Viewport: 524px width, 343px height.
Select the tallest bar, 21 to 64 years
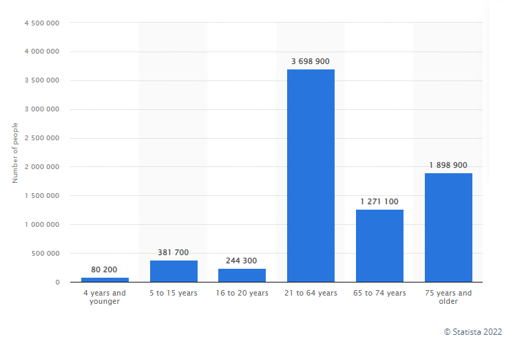pyautogui.click(x=311, y=175)
